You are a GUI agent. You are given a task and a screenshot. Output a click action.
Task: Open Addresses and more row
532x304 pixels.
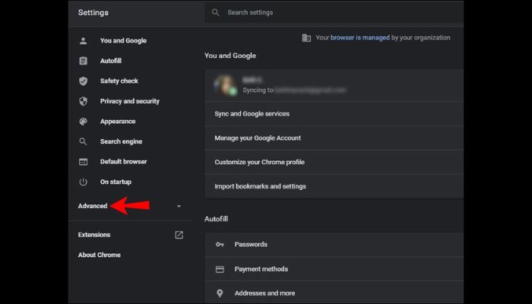point(334,293)
